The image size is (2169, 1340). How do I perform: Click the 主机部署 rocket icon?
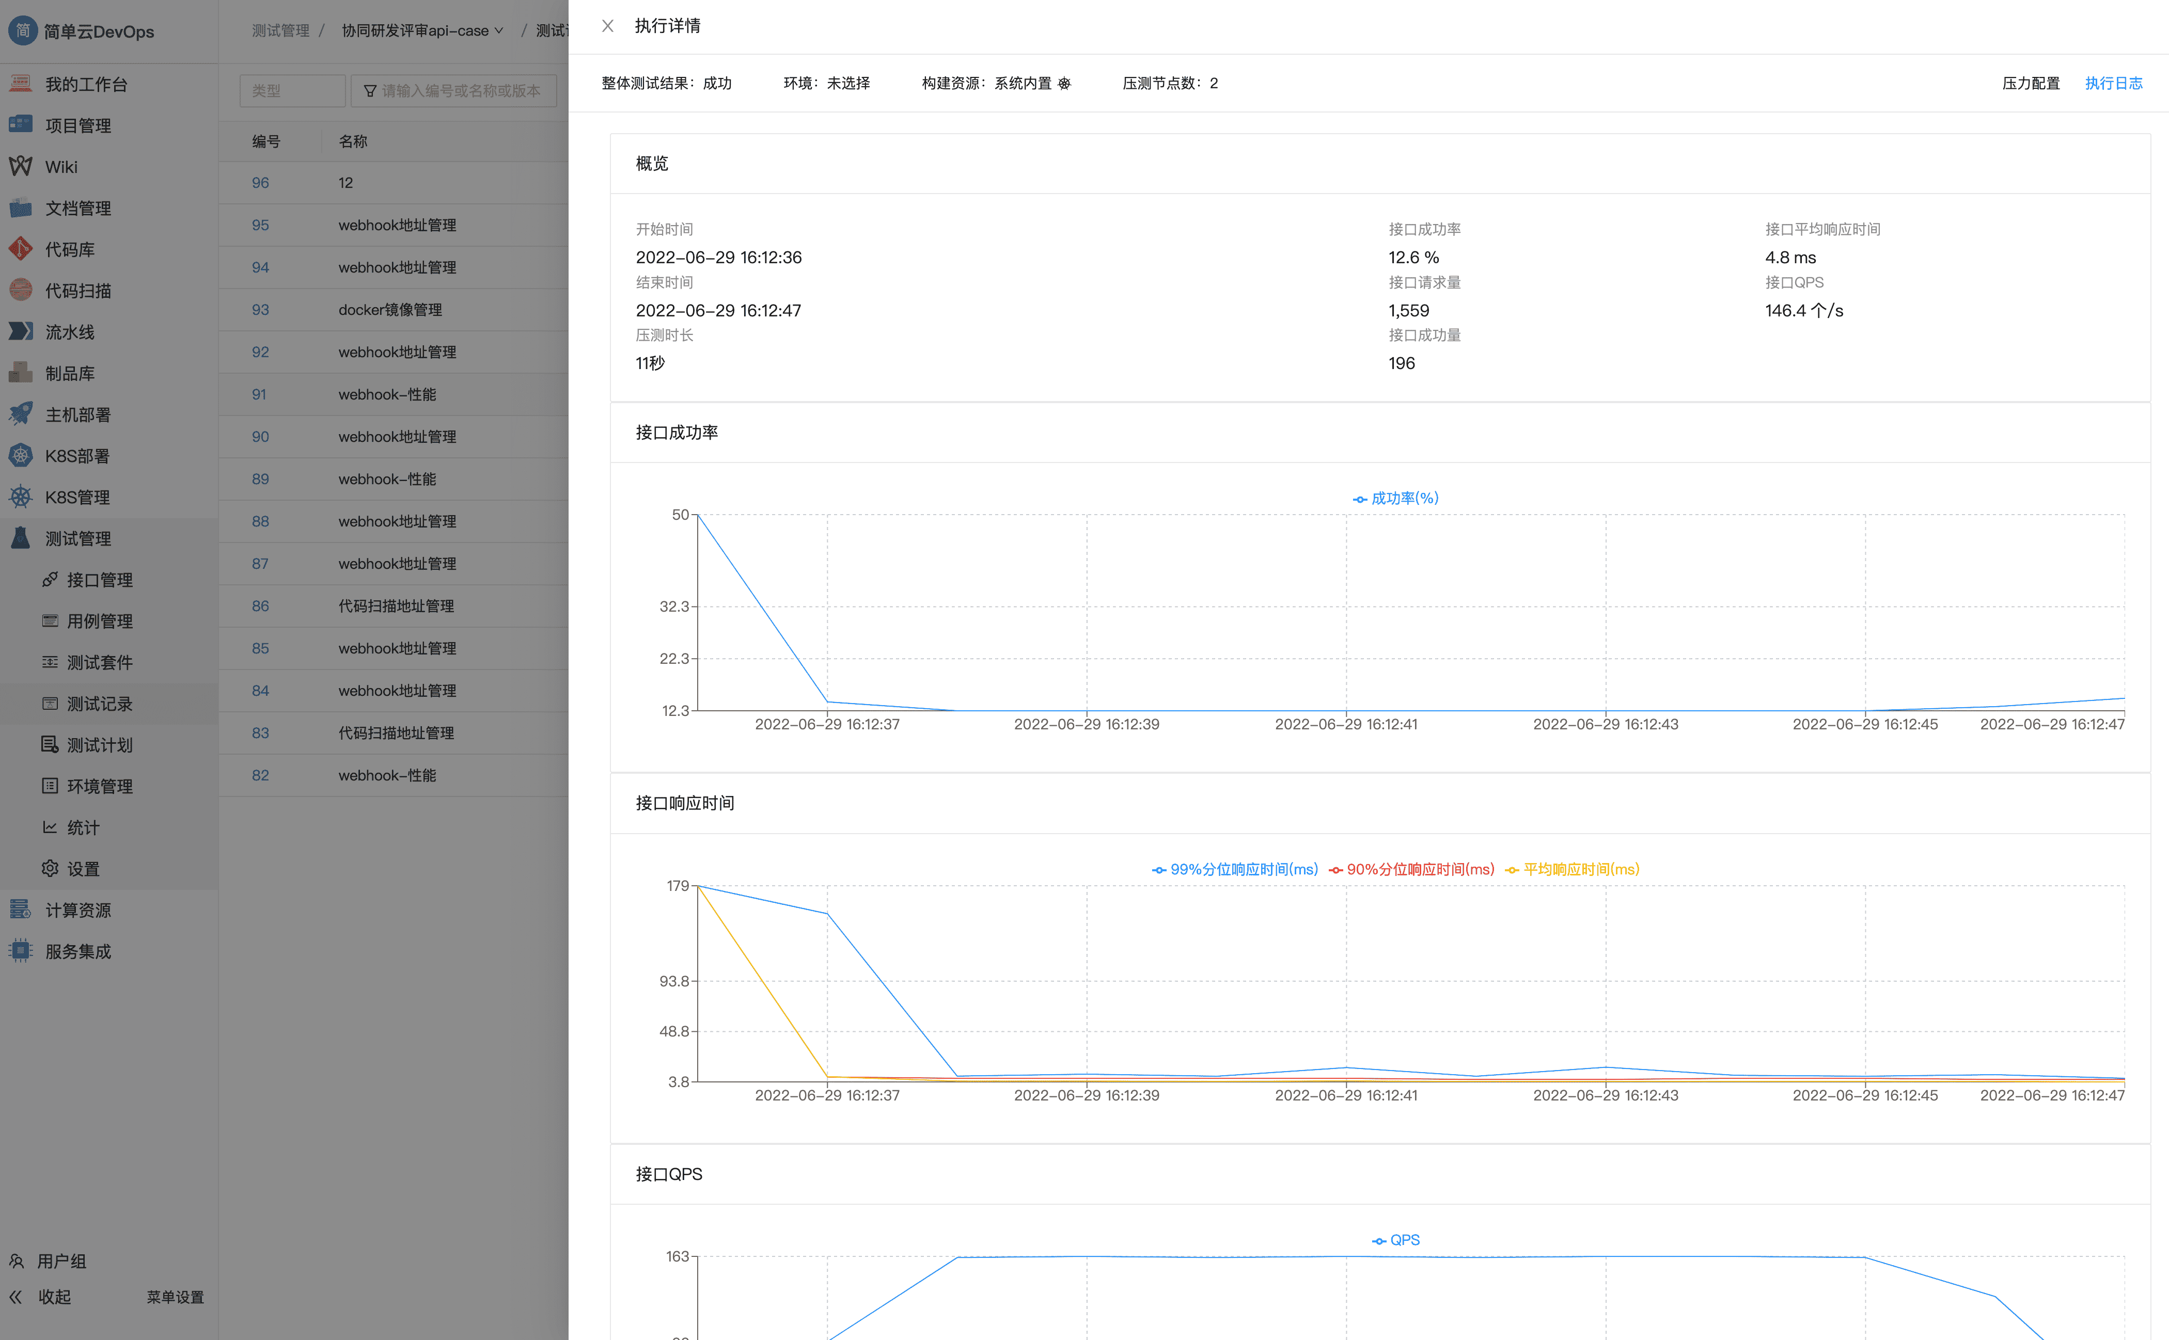[20, 414]
